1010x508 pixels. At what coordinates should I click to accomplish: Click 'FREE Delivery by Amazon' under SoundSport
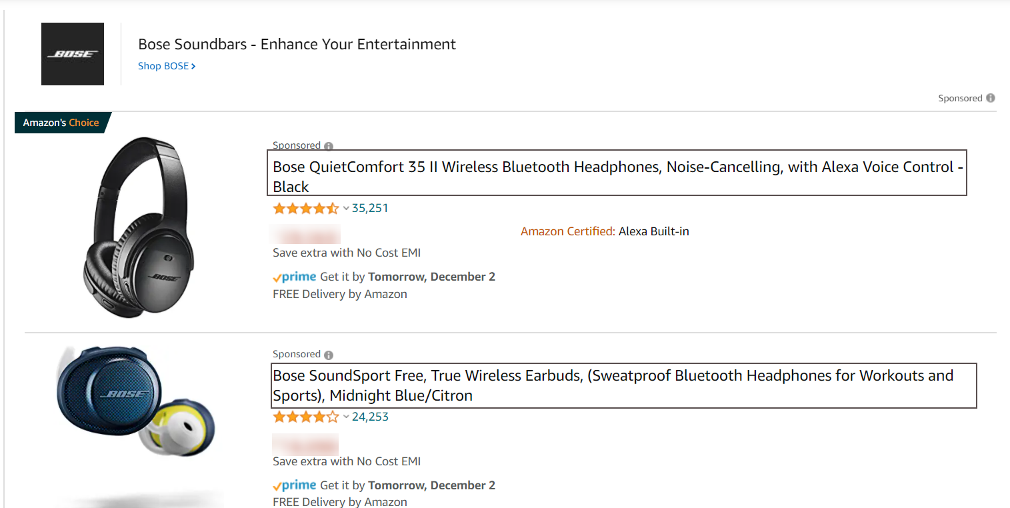click(340, 502)
